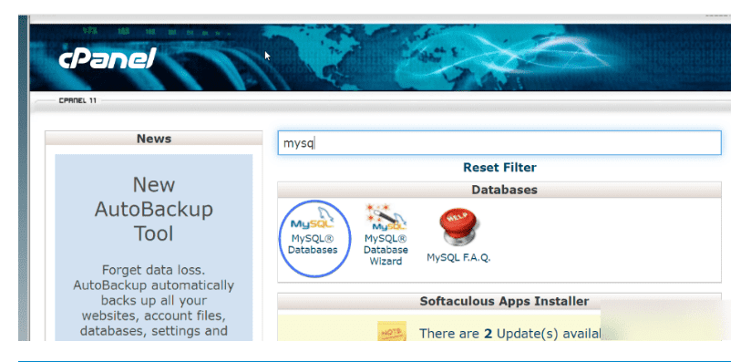The width and height of the screenshot is (751, 362).
Task: Click the cPanel logo in the banner
Action: (108, 59)
